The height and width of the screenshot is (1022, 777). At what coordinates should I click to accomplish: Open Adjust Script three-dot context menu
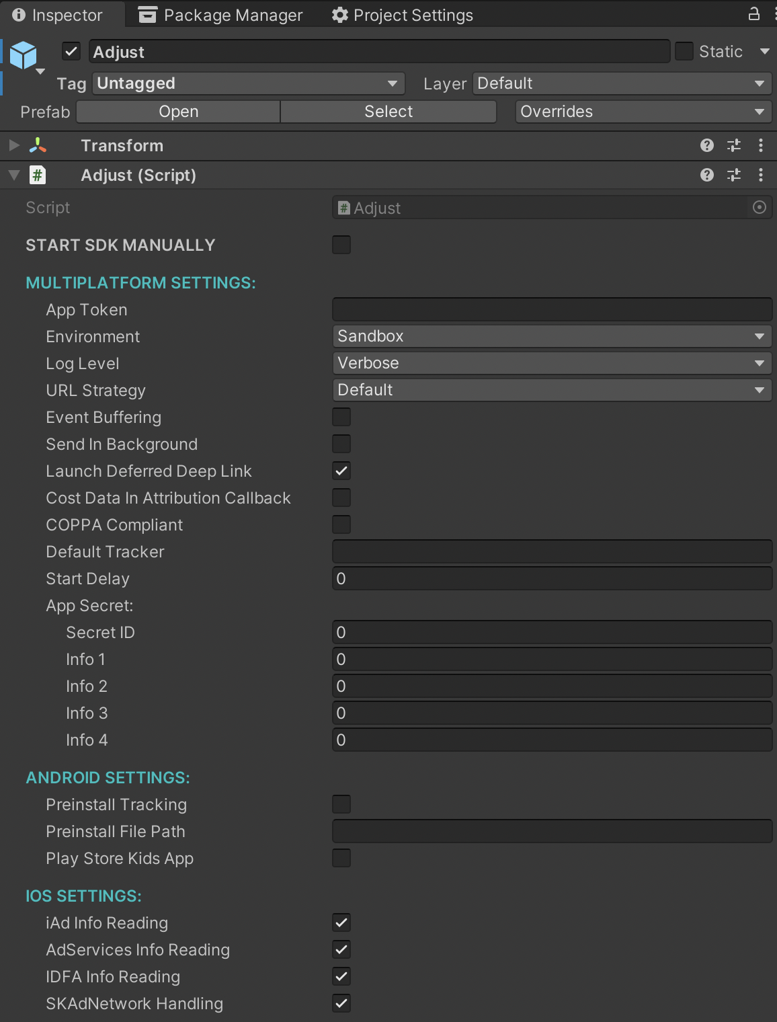pos(761,175)
